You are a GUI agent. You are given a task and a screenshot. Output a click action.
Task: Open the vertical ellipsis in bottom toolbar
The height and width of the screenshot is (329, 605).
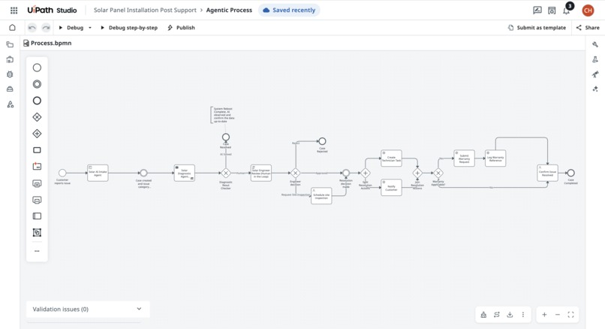click(523, 315)
